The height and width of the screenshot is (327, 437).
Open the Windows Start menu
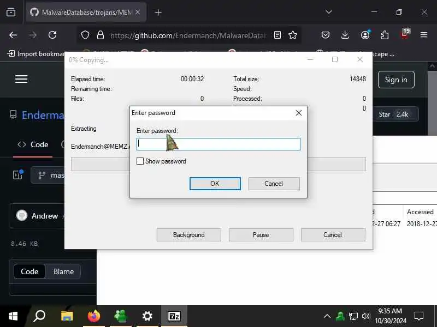13,316
